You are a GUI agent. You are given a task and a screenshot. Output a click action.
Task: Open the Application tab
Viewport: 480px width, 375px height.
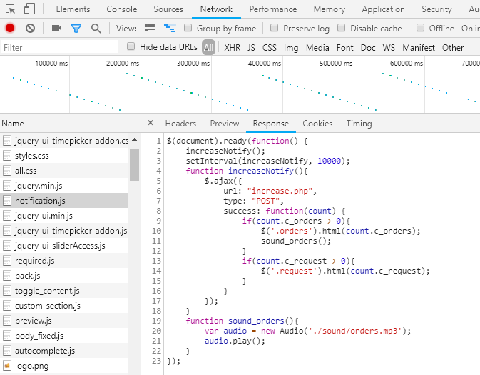pos(383,9)
